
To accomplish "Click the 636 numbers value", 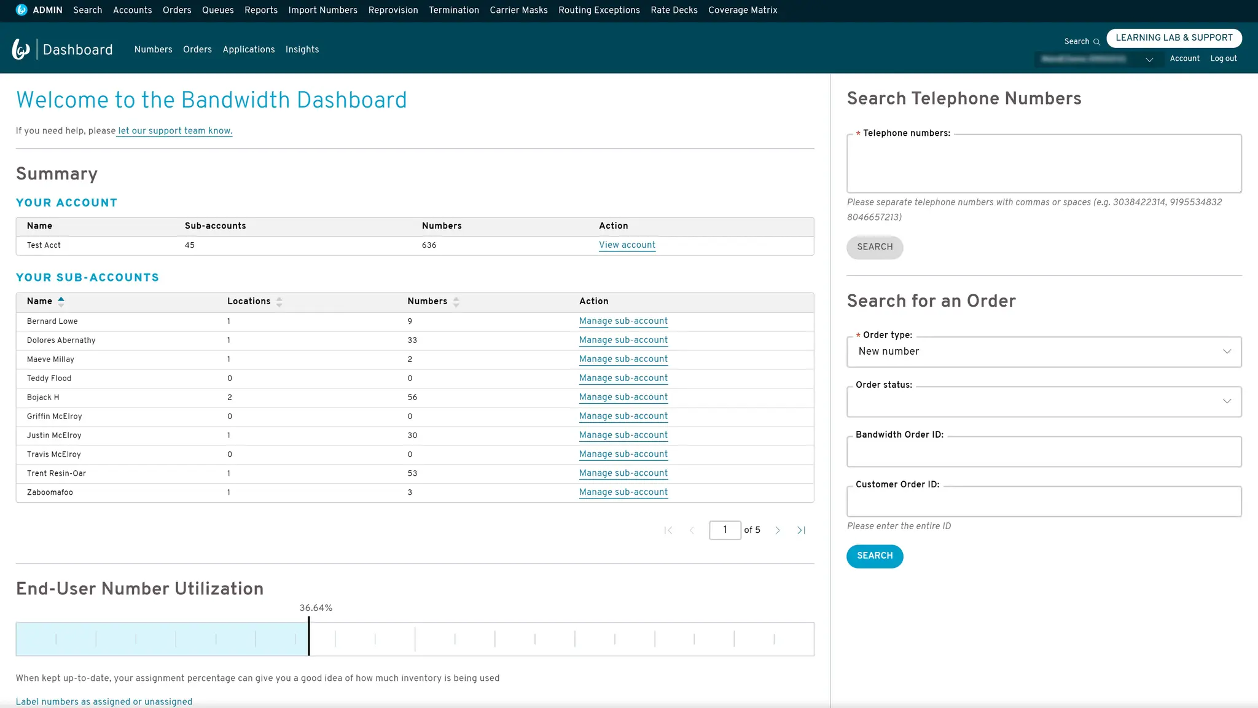I will click(x=429, y=245).
